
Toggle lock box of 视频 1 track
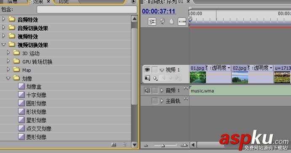pyautogui.click(x=155, y=70)
